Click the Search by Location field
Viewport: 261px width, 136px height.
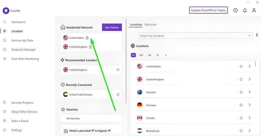[x=195, y=36]
